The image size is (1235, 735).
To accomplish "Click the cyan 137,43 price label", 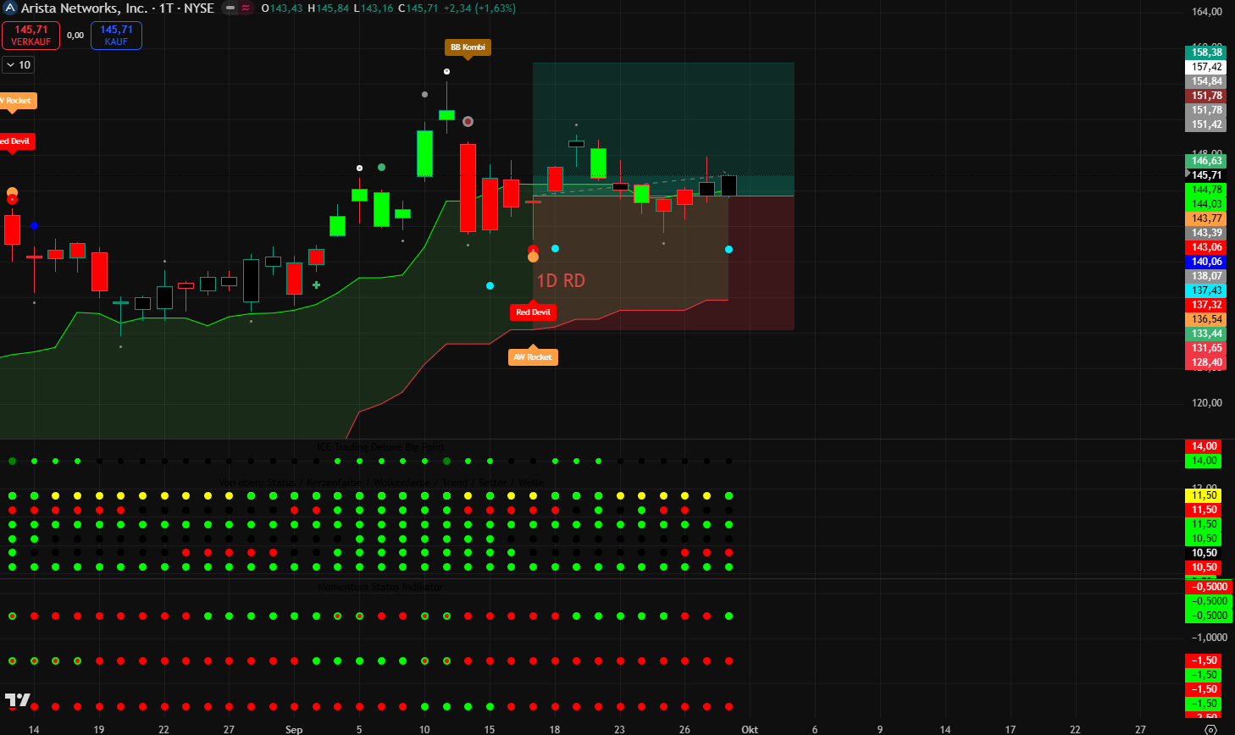I will (x=1206, y=290).
